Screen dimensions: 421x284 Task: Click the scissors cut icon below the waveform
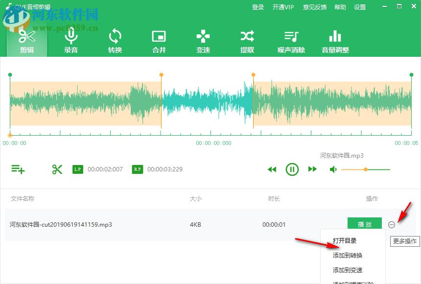click(x=57, y=169)
